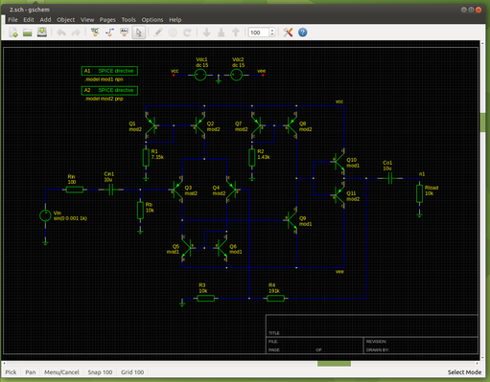Click the Snap 100 status entry
Image resolution: width=490 pixels, height=382 pixels.
(100, 372)
